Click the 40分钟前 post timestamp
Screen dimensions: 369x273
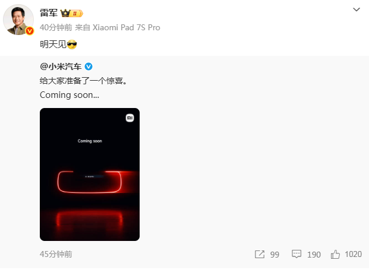tap(56, 27)
